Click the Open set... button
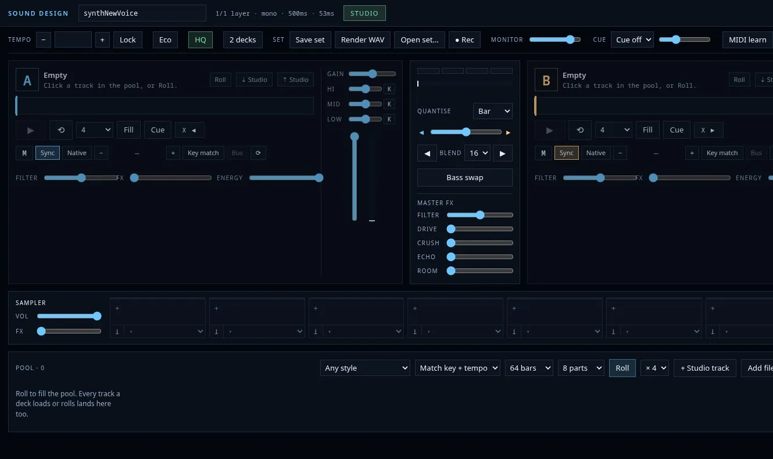This screenshot has height=459, width=773. click(x=420, y=40)
